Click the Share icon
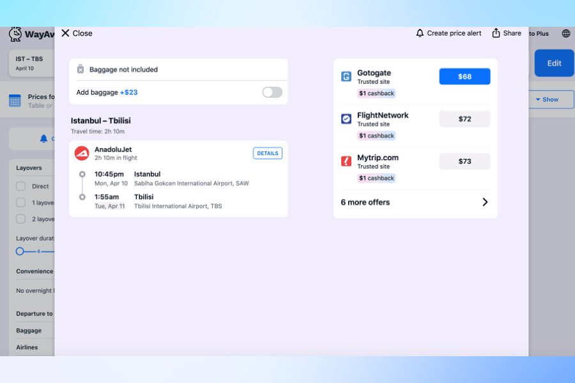The height and width of the screenshot is (383, 575). [496, 33]
